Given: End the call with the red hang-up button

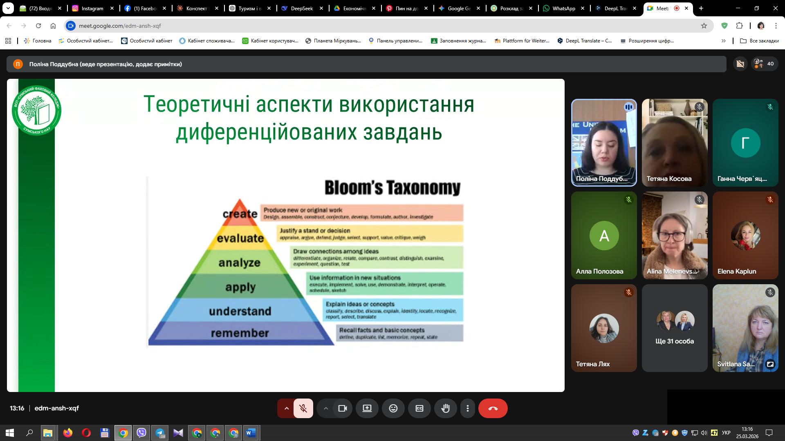Looking at the screenshot, I should click(x=493, y=408).
